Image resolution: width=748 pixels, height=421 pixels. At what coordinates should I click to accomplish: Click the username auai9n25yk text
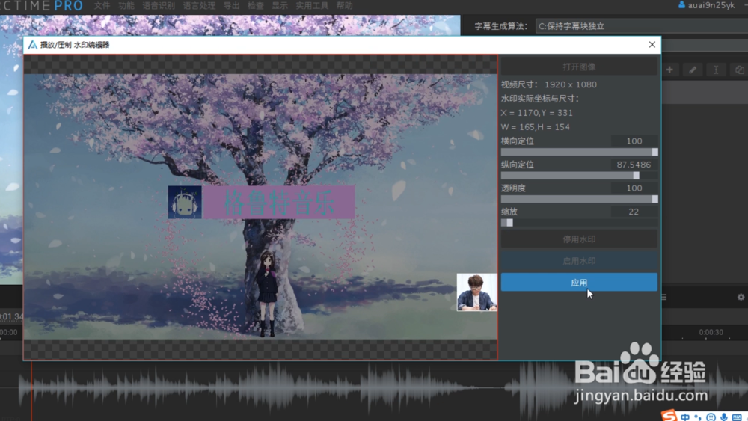click(711, 5)
